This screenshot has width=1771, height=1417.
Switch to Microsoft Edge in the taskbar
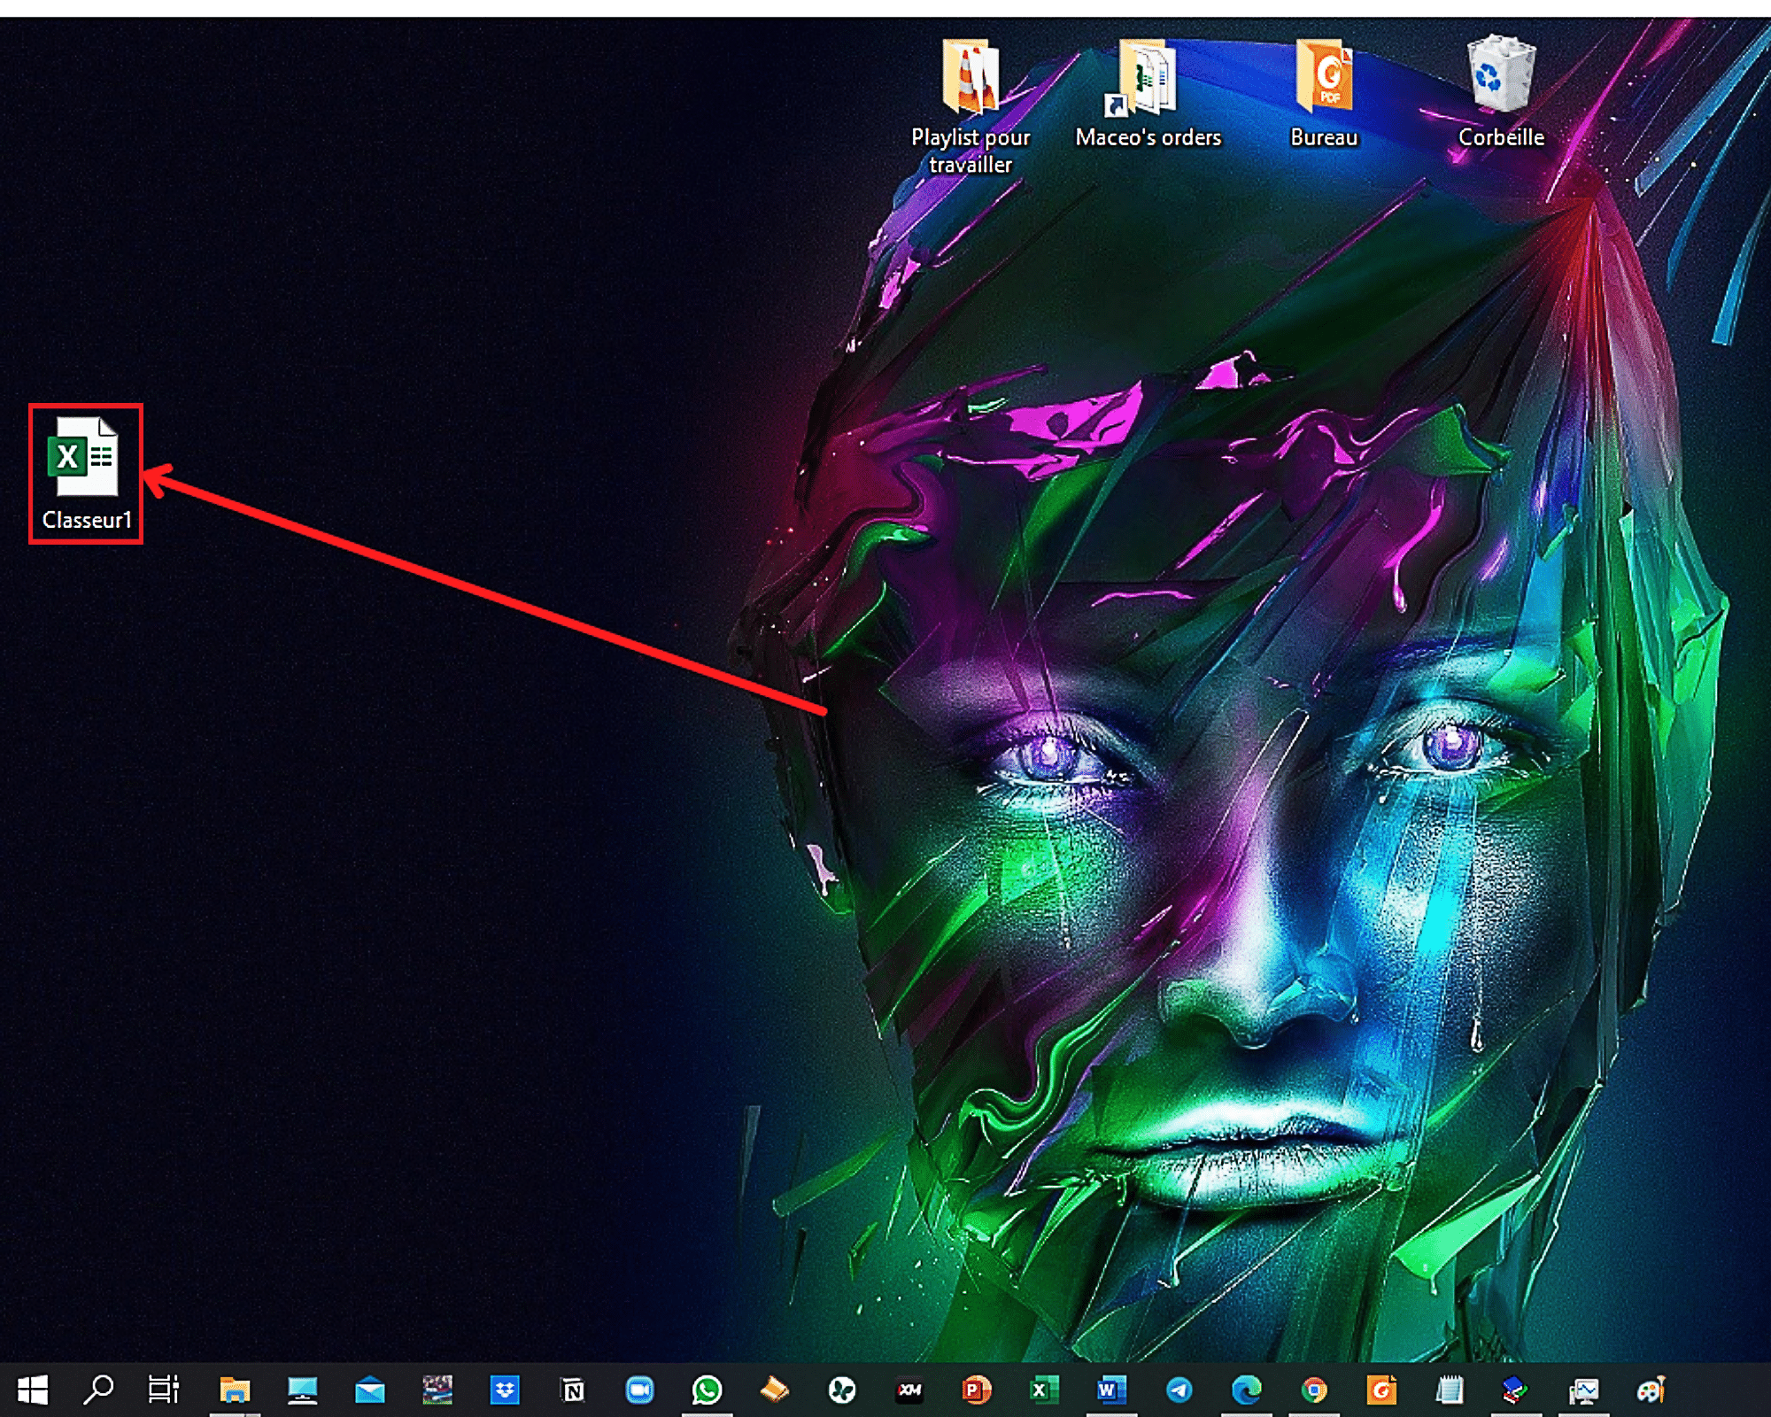(x=1246, y=1390)
